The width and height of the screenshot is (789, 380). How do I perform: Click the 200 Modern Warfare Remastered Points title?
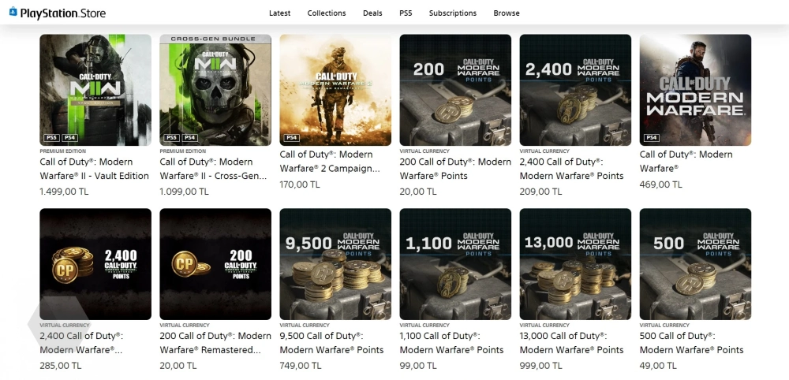[x=215, y=343]
